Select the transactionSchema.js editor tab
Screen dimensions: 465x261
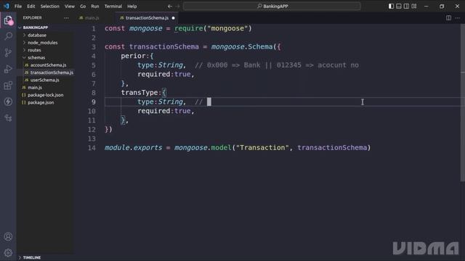[x=147, y=18]
